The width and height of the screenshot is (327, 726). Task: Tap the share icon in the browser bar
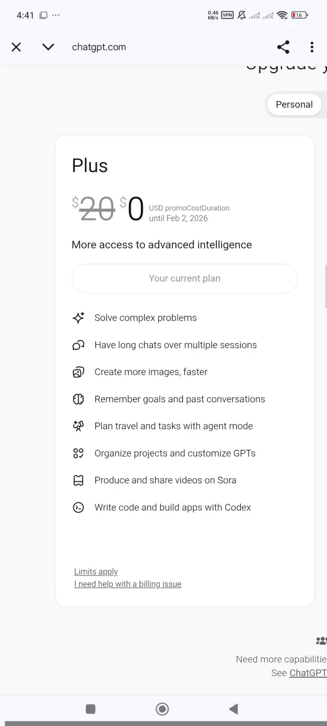tap(283, 47)
